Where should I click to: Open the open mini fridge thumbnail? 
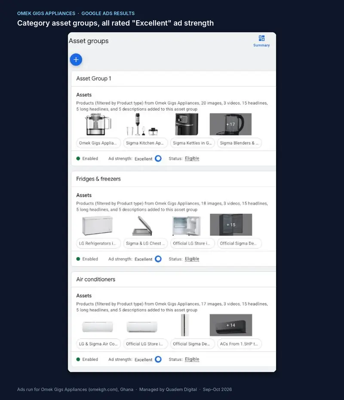point(187,225)
